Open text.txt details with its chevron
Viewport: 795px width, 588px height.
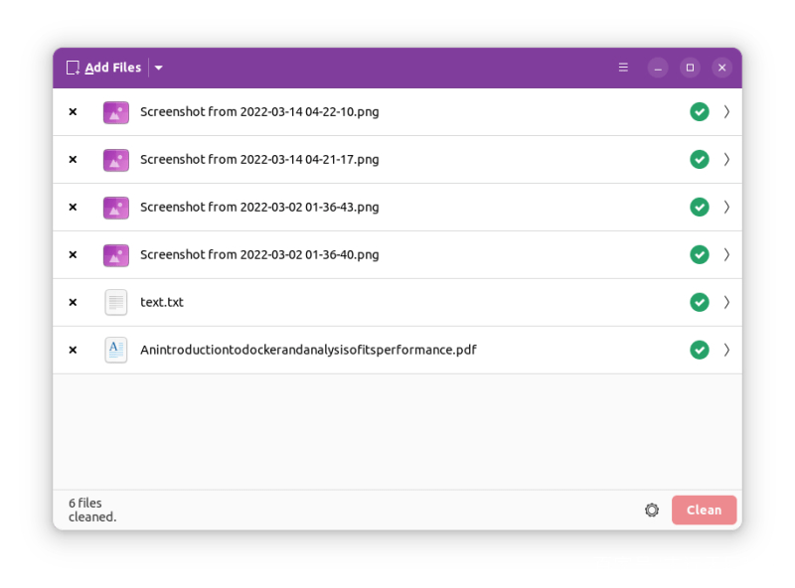[x=726, y=302]
